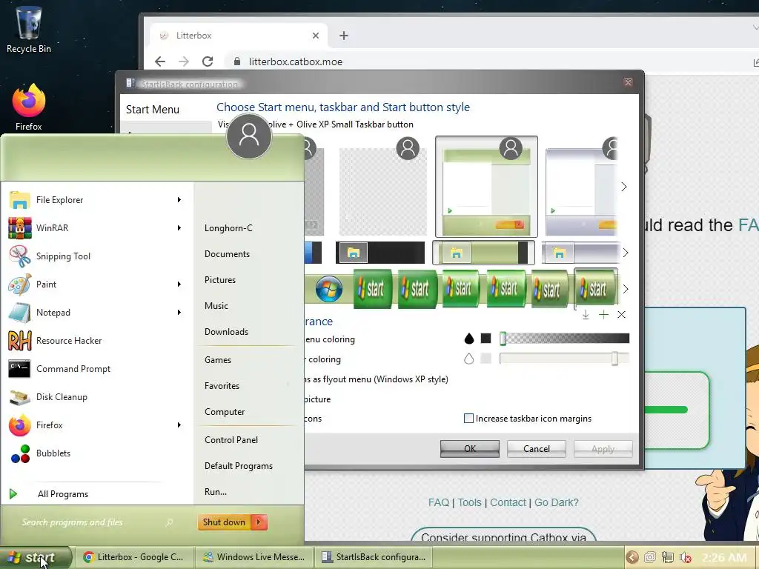Image resolution: width=759 pixels, height=569 pixels.
Task: Open Music folder from Start menu
Action: click(x=216, y=306)
